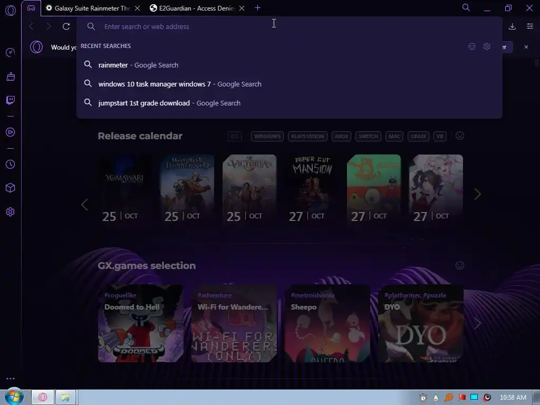Screen dimensions: 540x405
Task: Select 'windows 10 task manager windows 7' suggestion
Action: coord(290,84)
